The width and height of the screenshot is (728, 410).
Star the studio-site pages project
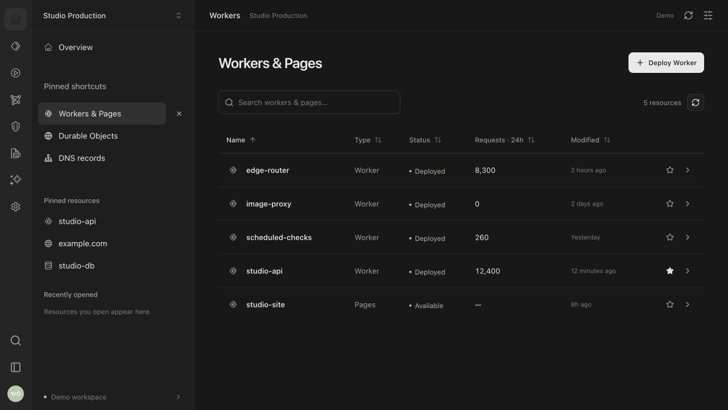tap(670, 305)
